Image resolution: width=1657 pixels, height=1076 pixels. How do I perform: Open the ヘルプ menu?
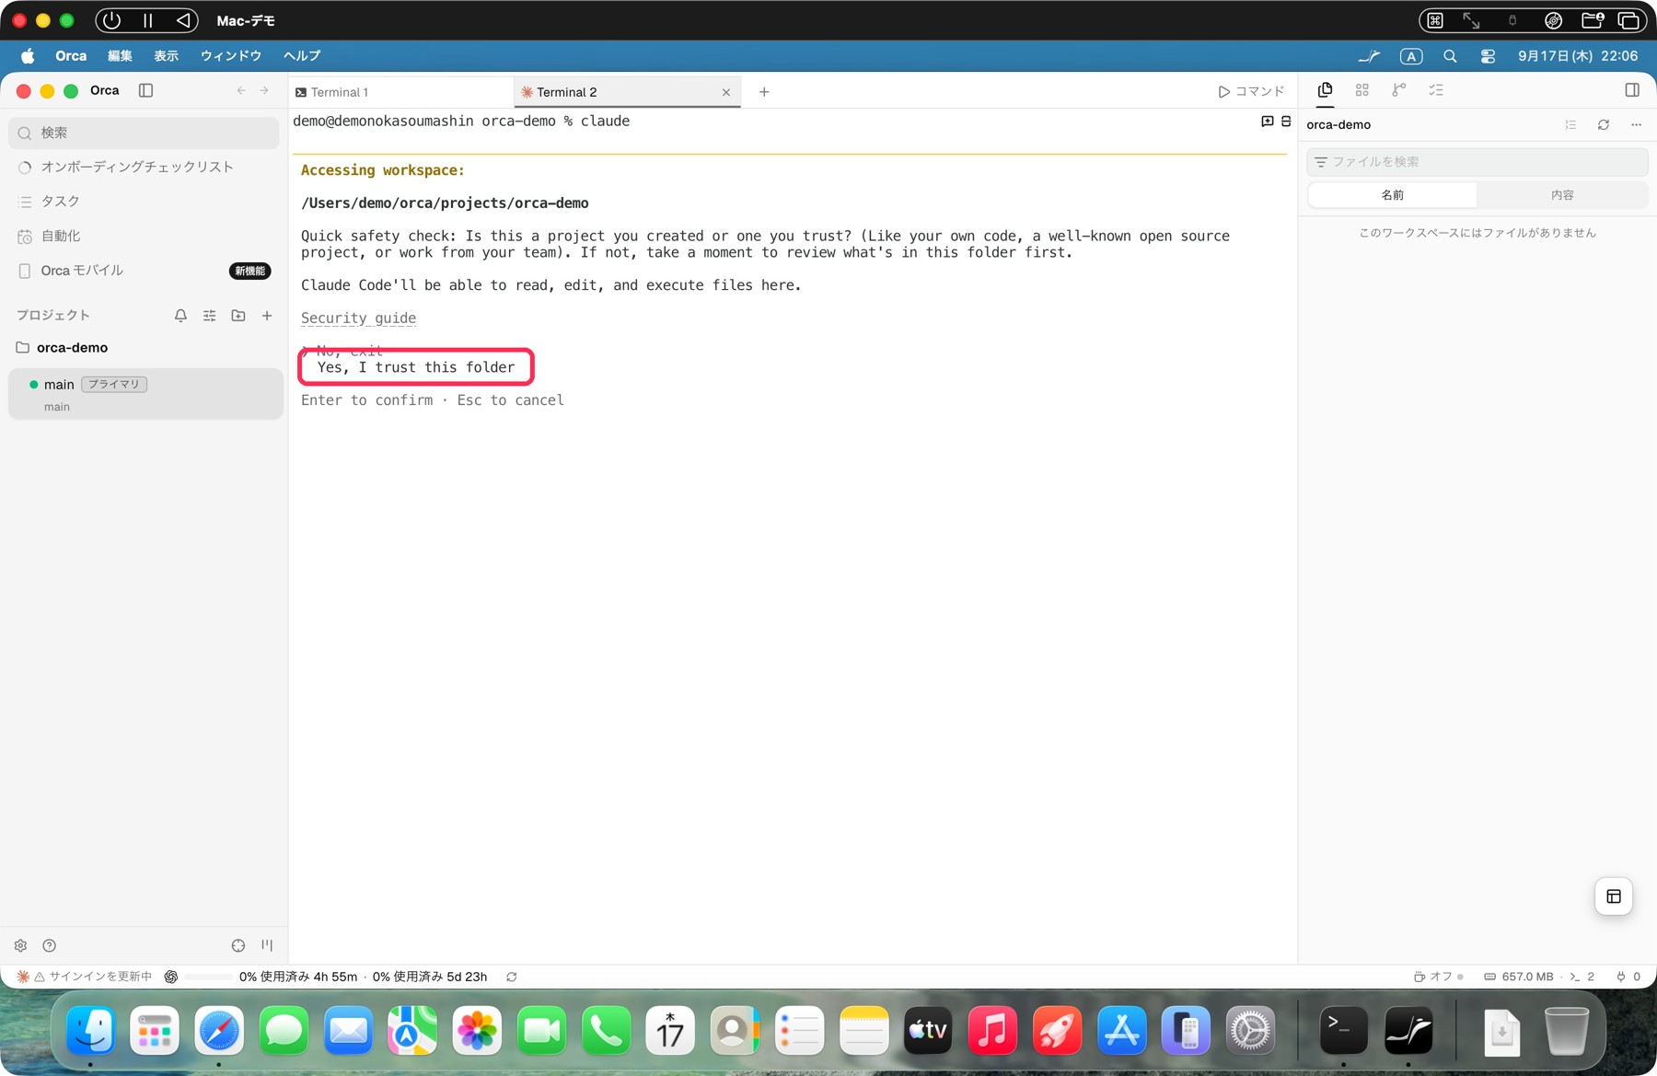[302, 56]
